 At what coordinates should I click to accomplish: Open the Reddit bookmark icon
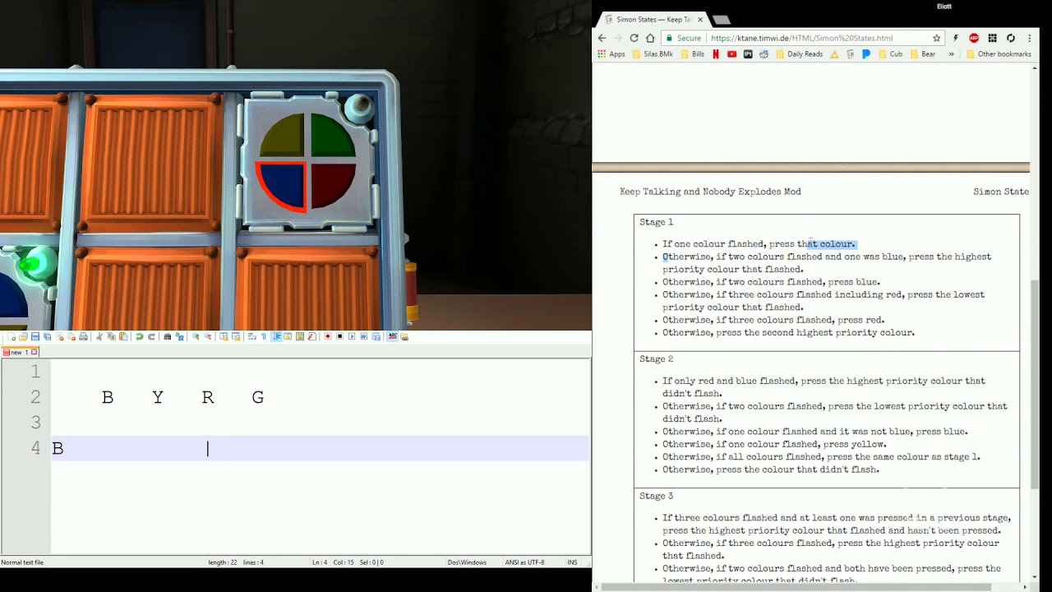pyautogui.click(x=764, y=54)
